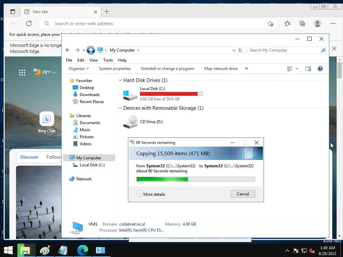The image size is (343, 257).
Task: Open Videos library
Action: point(85,144)
